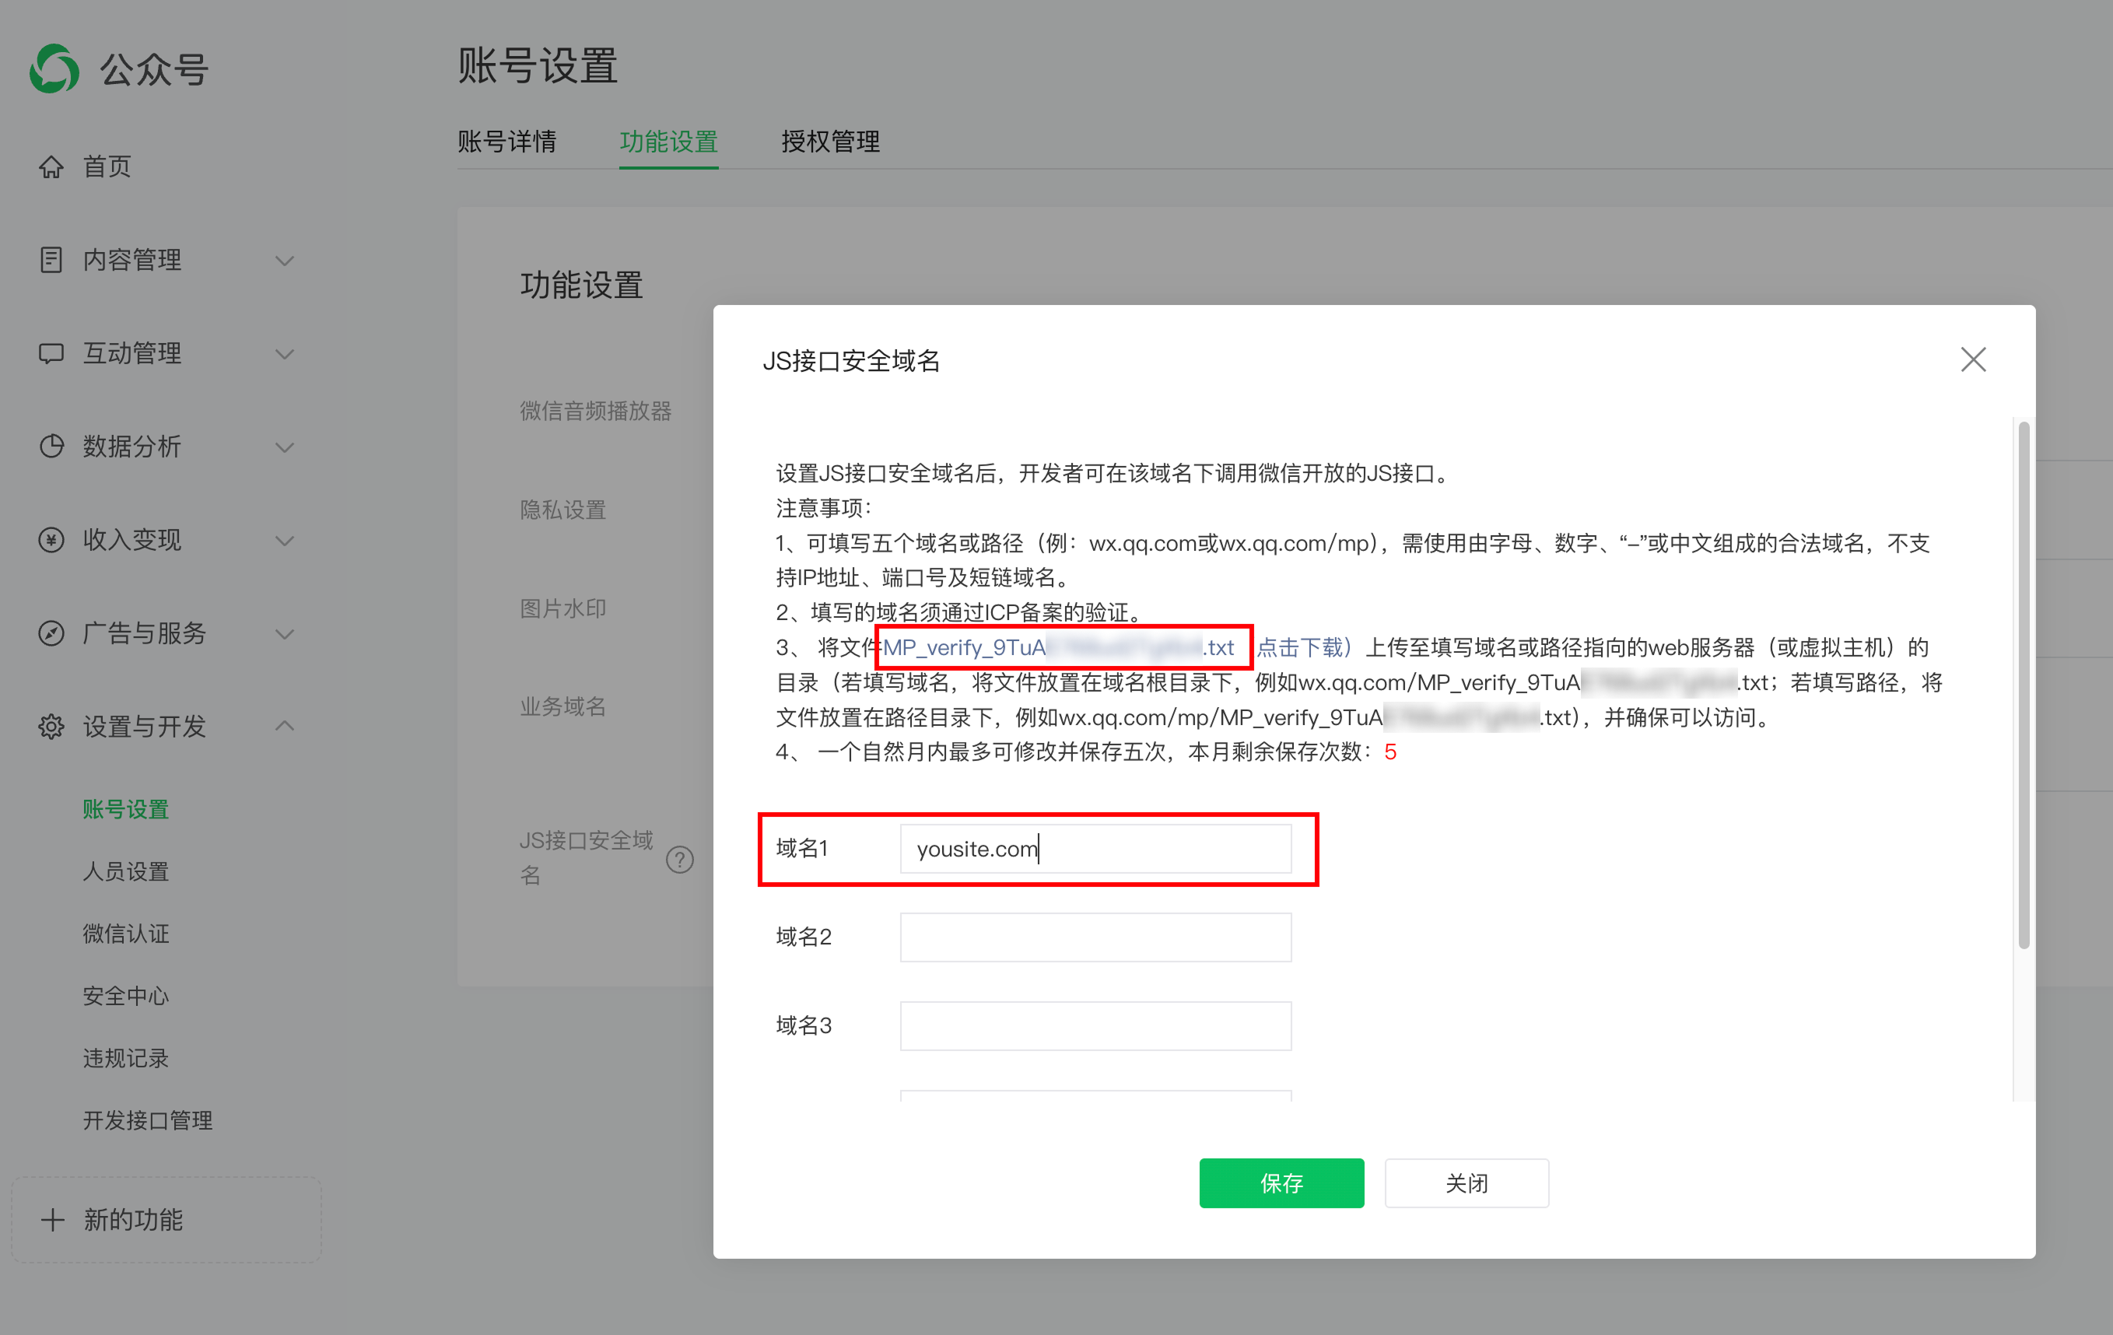Click the 内容管理 sidebar label

(131, 260)
